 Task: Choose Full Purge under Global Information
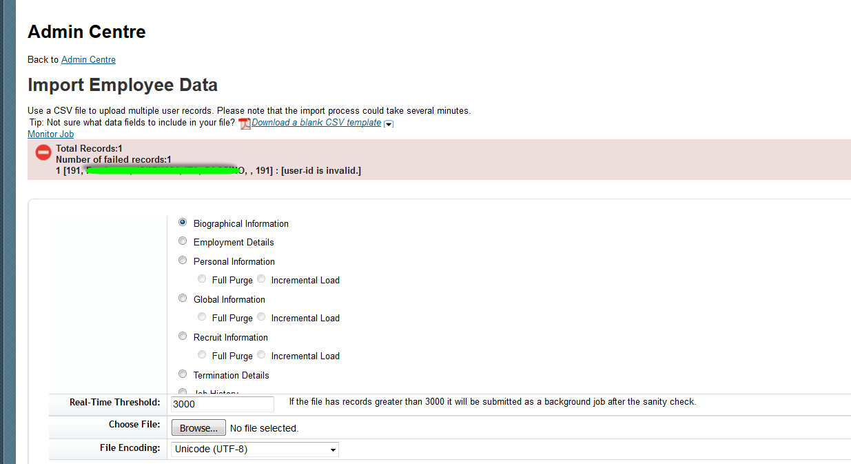[x=202, y=316]
